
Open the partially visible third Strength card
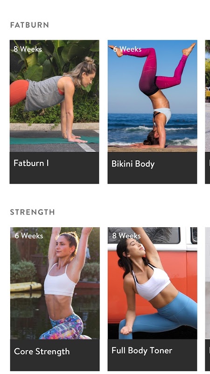point(208,299)
